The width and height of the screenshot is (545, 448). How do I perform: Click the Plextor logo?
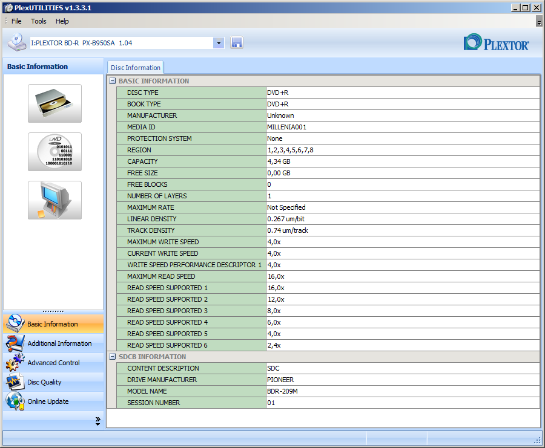[496, 43]
